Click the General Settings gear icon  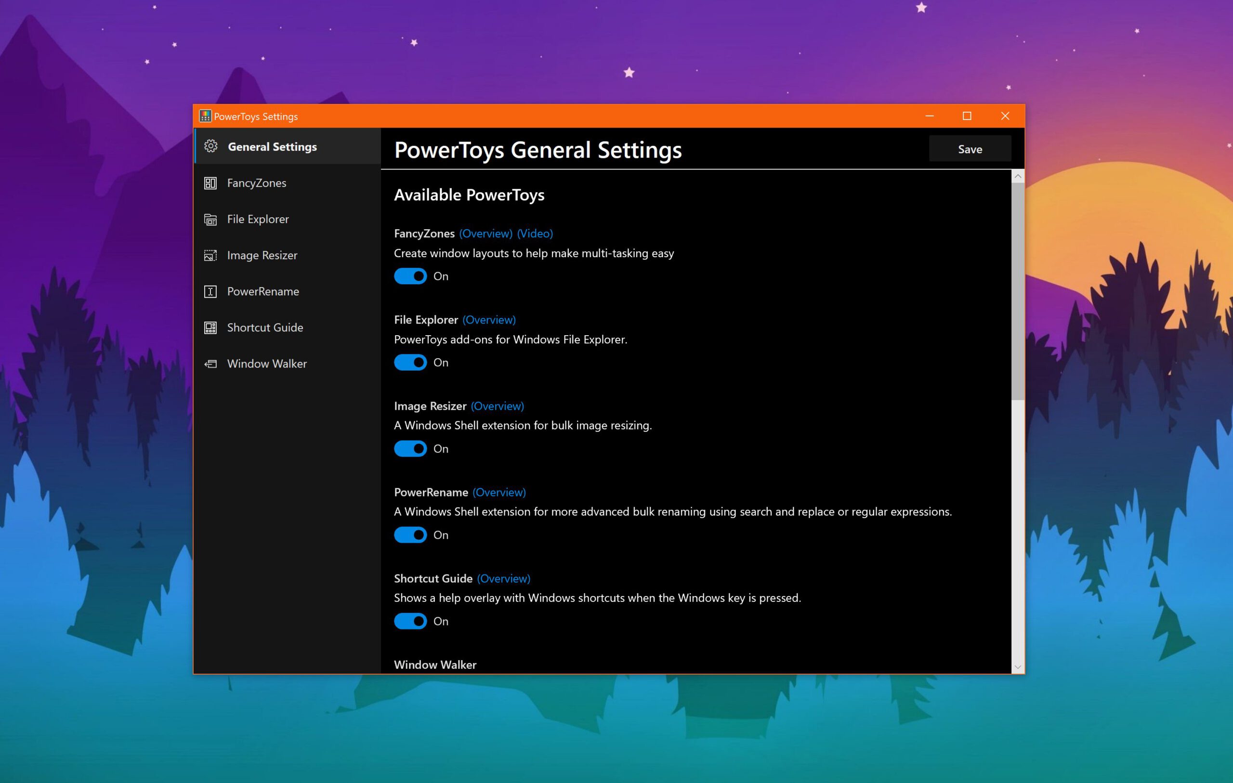click(210, 146)
